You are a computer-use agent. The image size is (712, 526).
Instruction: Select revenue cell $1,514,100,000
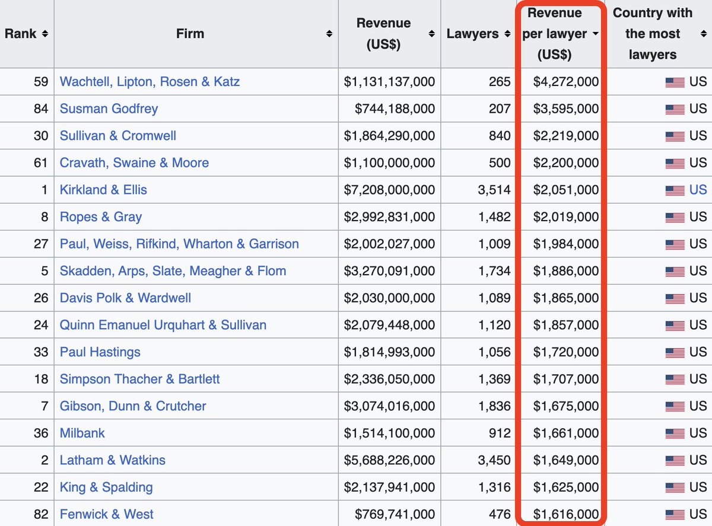click(389, 433)
